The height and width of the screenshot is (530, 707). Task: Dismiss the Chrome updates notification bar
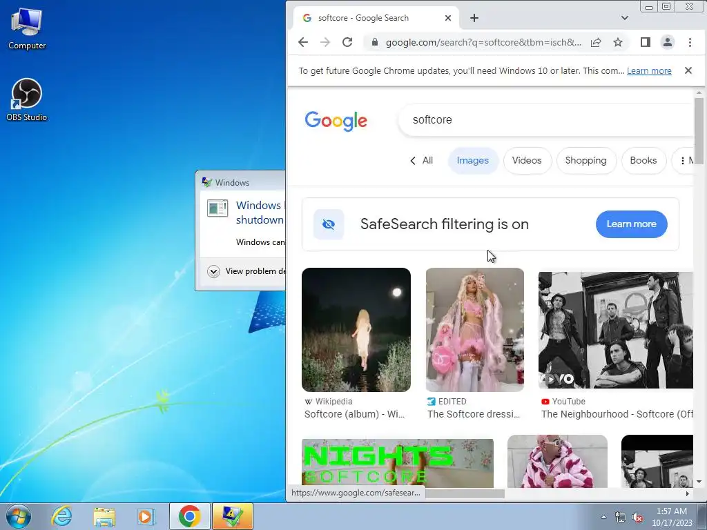click(x=688, y=70)
